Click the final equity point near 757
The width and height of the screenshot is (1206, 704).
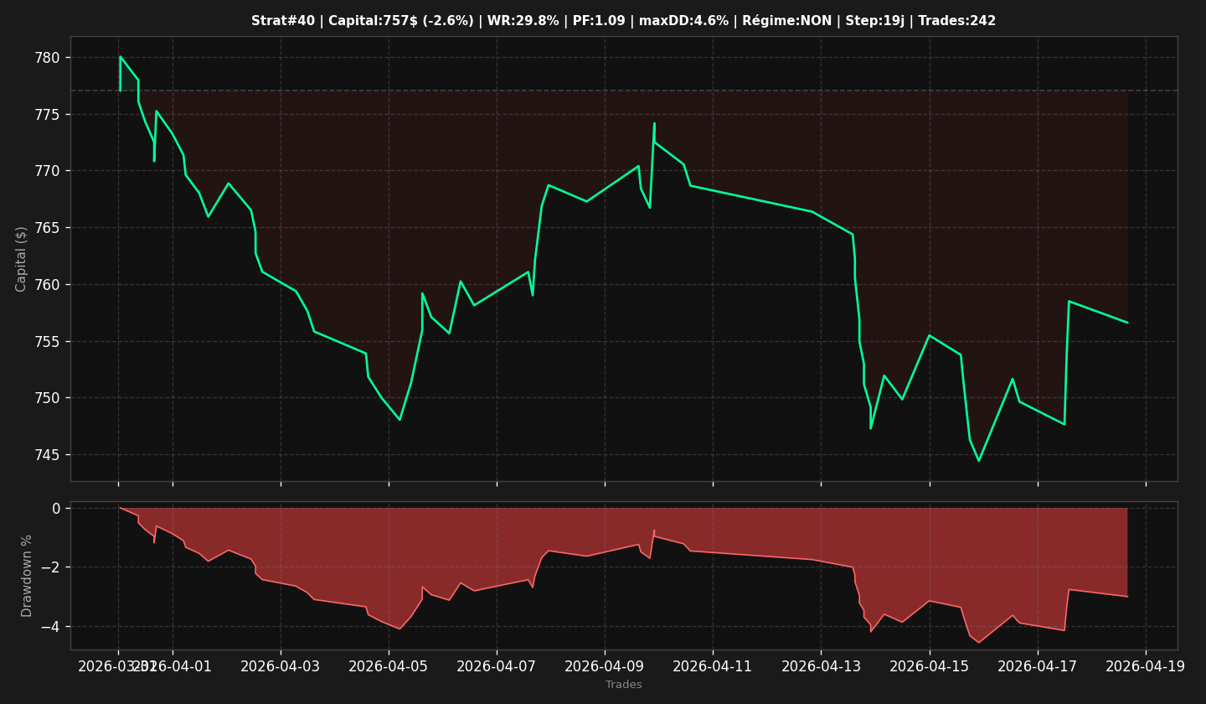pyautogui.click(x=1127, y=323)
